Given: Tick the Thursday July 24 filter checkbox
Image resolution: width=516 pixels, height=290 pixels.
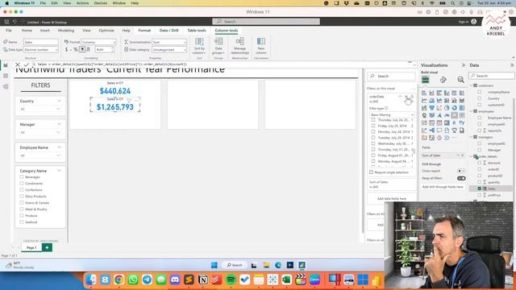Looking at the screenshot, I should click(x=373, y=120).
